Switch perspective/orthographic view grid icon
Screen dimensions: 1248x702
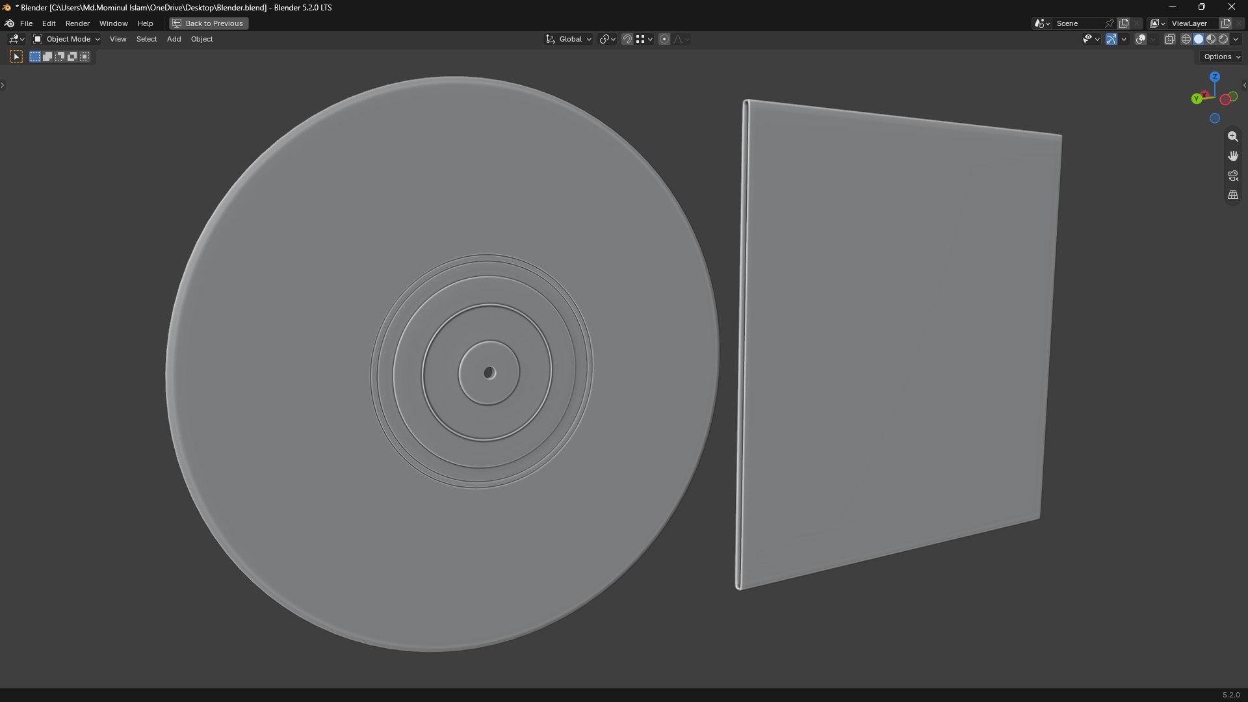coord(1232,195)
